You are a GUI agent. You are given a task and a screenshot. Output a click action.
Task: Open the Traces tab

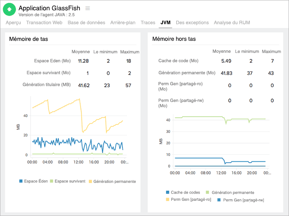pos(148,23)
